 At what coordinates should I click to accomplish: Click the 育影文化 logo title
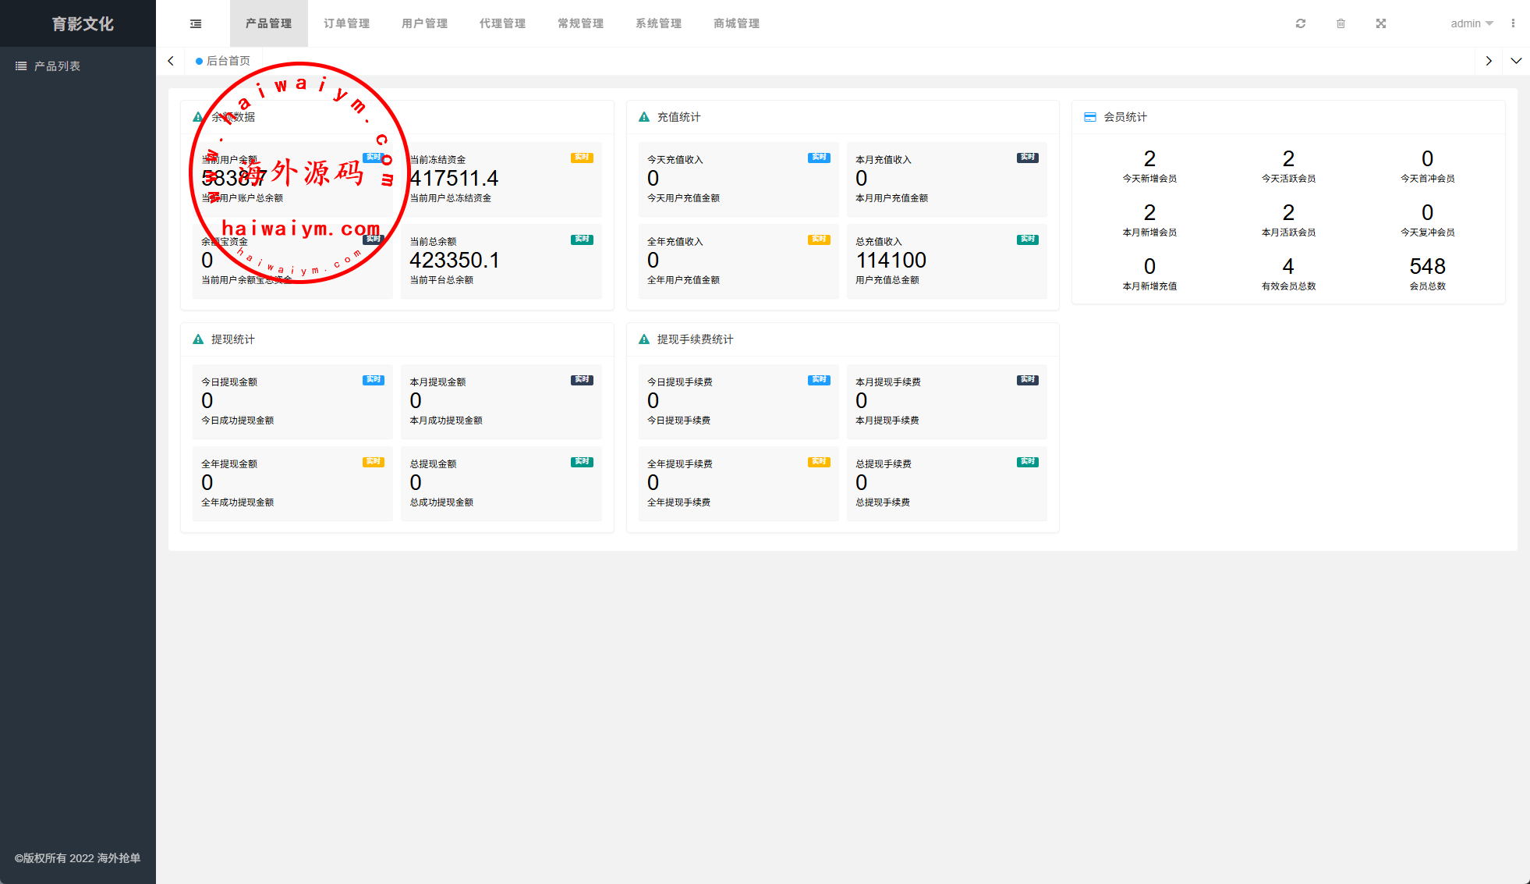point(82,23)
